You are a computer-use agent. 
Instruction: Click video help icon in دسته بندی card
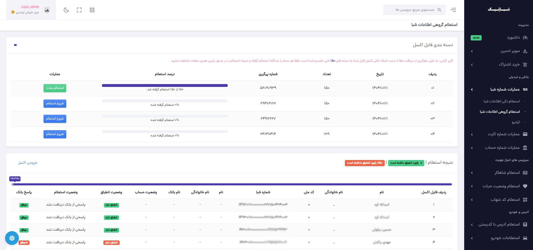click(x=15, y=45)
